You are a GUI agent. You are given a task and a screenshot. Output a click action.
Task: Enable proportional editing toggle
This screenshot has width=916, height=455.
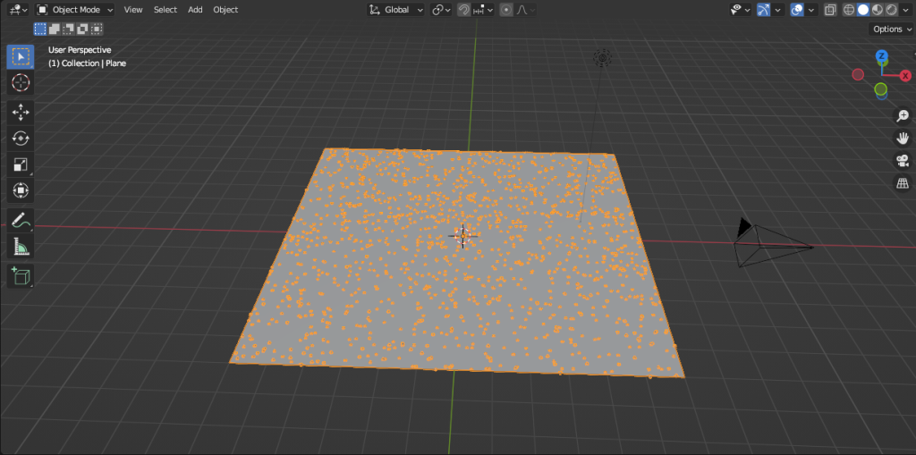tap(506, 10)
